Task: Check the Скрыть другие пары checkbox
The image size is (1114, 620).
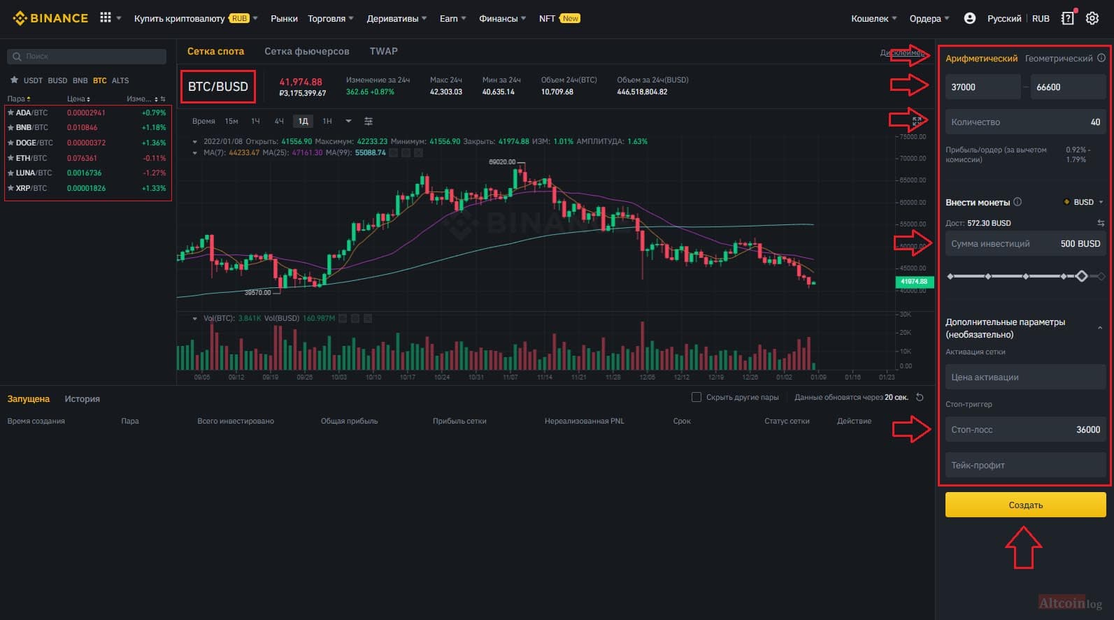Action: (x=696, y=397)
